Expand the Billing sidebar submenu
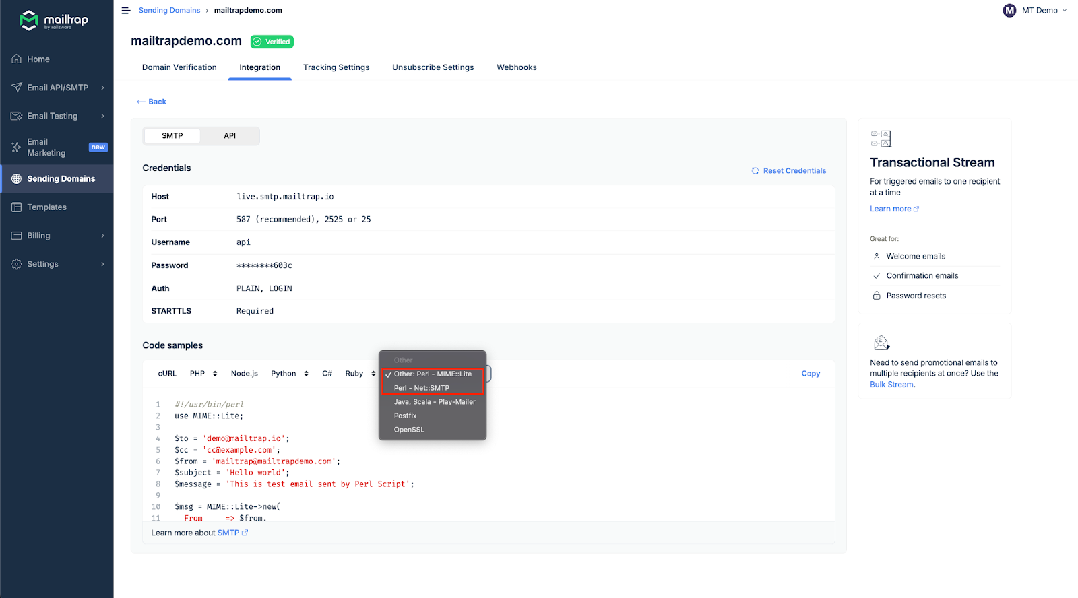1078x598 pixels. [x=102, y=236]
